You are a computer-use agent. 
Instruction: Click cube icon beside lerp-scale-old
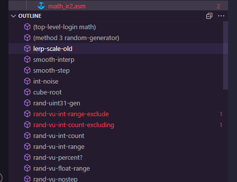(27, 48)
